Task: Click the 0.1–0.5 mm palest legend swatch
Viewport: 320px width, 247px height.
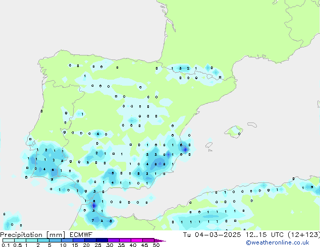Action: point(9,240)
